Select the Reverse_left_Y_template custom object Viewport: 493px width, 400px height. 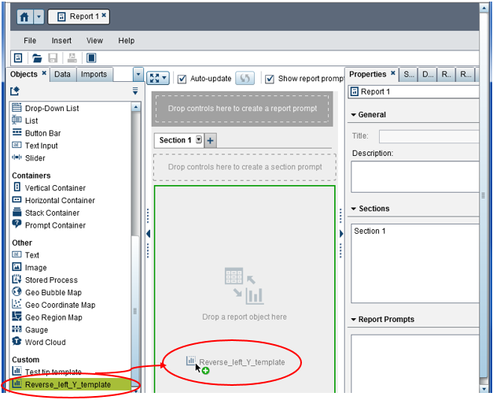click(68, 384)
